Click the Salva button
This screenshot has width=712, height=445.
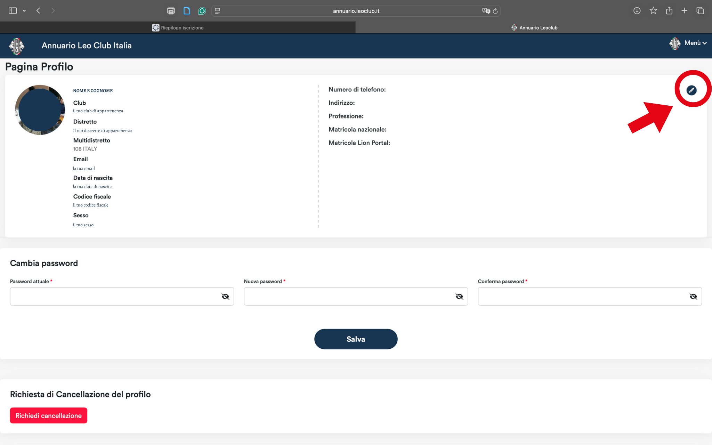click(356, 339)
